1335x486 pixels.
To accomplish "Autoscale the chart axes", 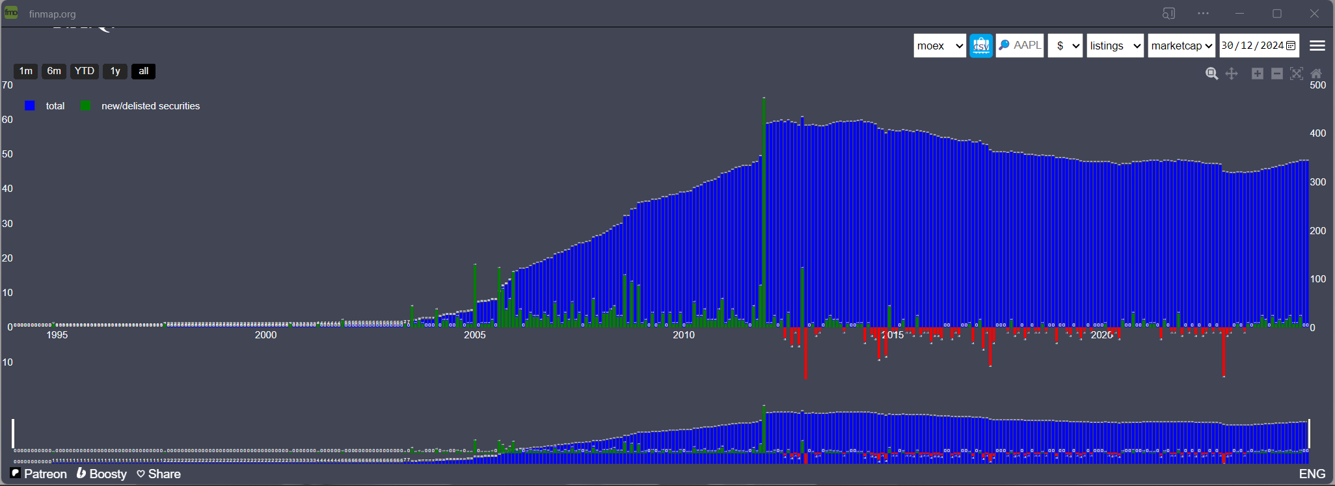I will click(x=1297, y=74).
